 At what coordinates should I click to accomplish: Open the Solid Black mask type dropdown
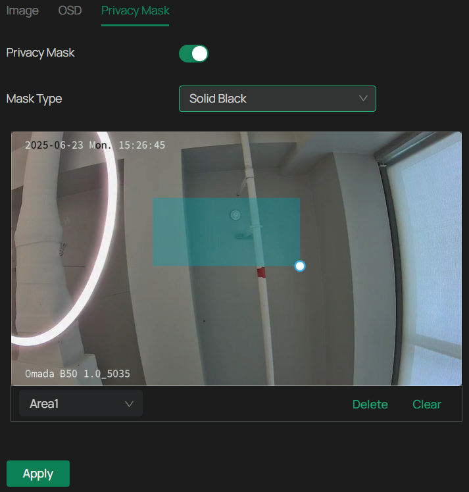click(x=278, y=99)
